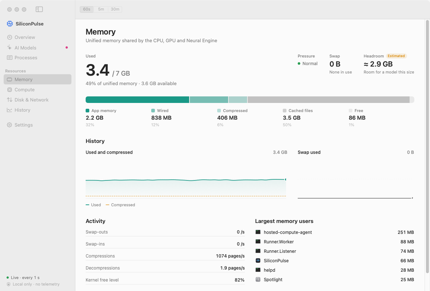Open the History sidebar item

pyautogui.click(x=38, y=110)
